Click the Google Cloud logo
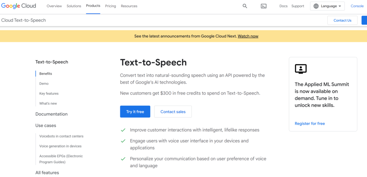Screen dimensions: 367x177 [19, 6]
